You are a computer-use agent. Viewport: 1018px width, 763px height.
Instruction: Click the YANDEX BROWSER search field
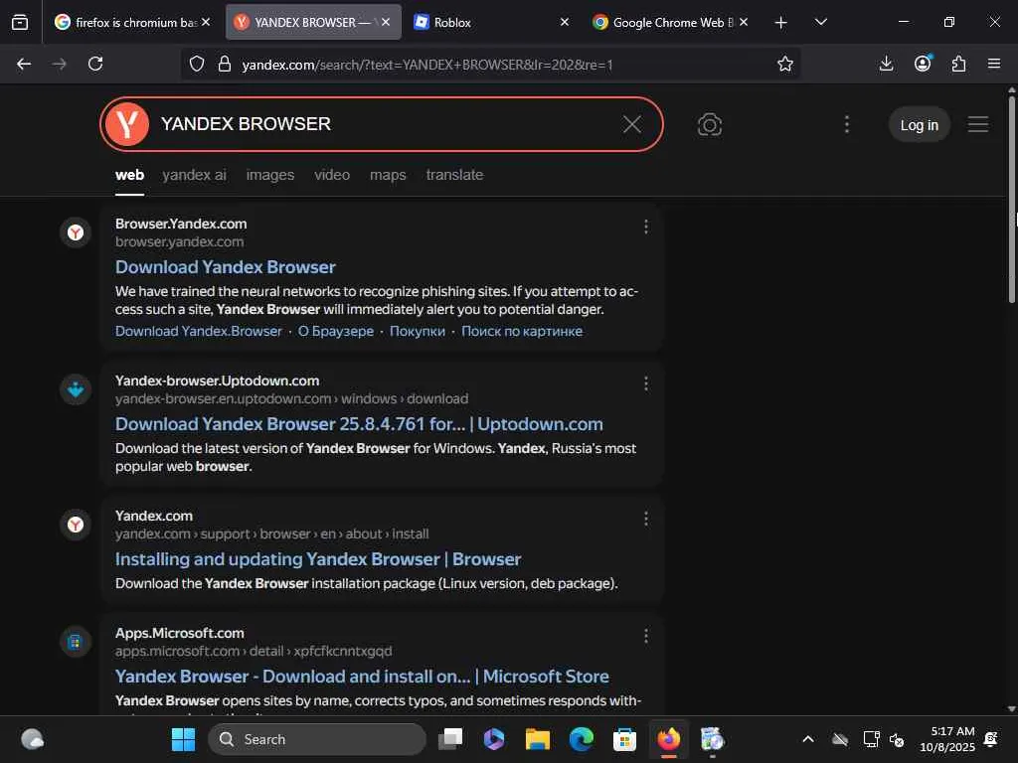[x=382, y=124]
